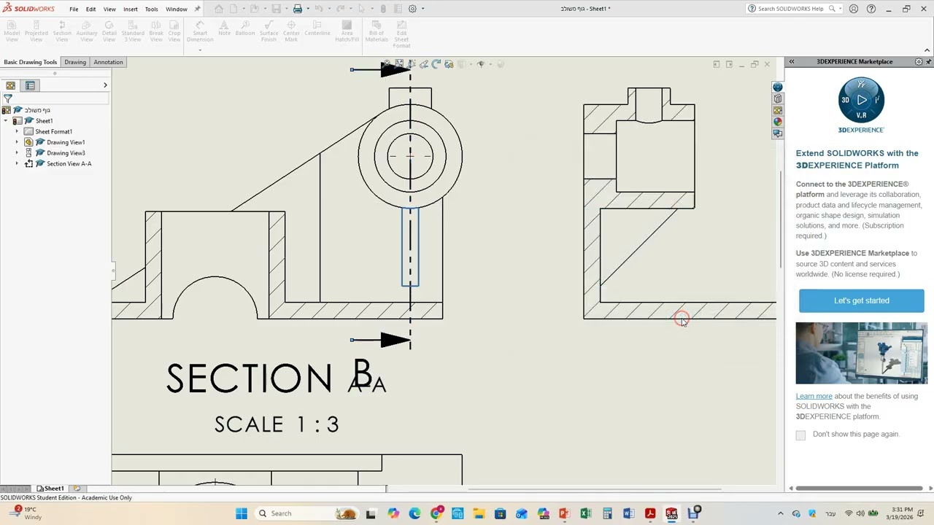Click the Open file icon in the toolbar
This screenshot has width=934, height=525.
(x=255, y=9)
